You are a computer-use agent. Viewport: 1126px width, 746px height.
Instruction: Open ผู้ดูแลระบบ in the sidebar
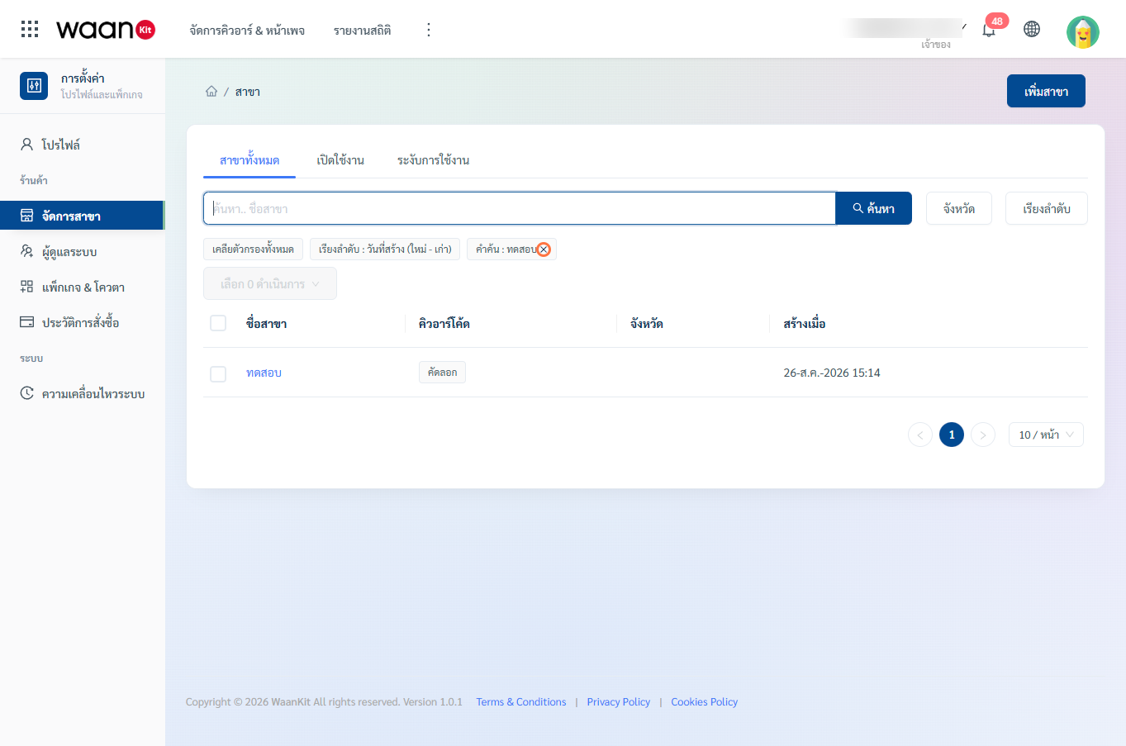[x=82, y=251]
